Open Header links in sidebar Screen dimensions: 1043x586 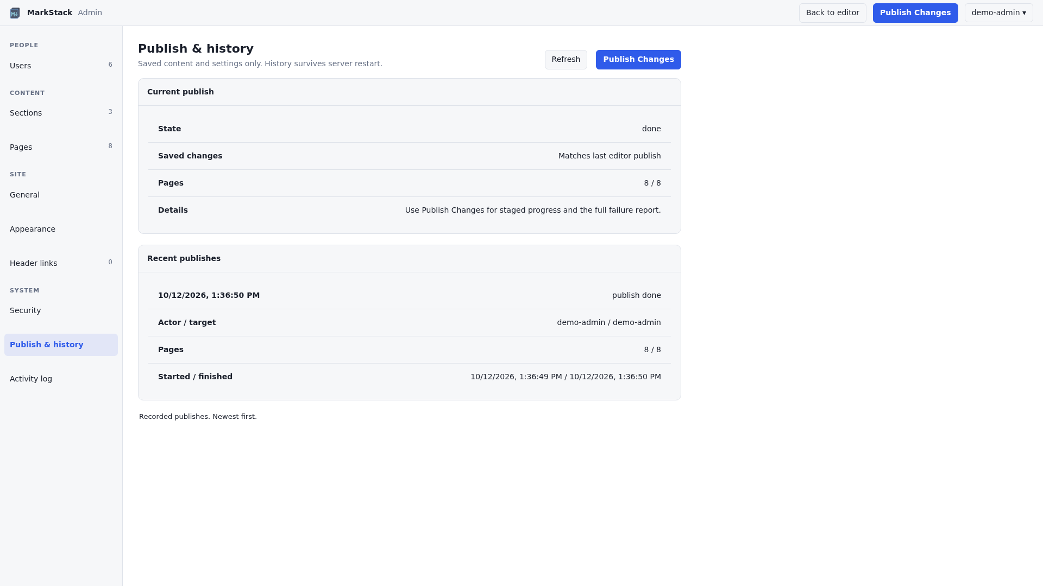[x=61, y=263]
